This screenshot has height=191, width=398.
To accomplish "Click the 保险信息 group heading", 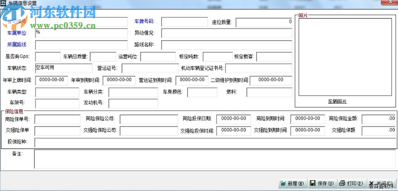I will (x=14, y=111).
